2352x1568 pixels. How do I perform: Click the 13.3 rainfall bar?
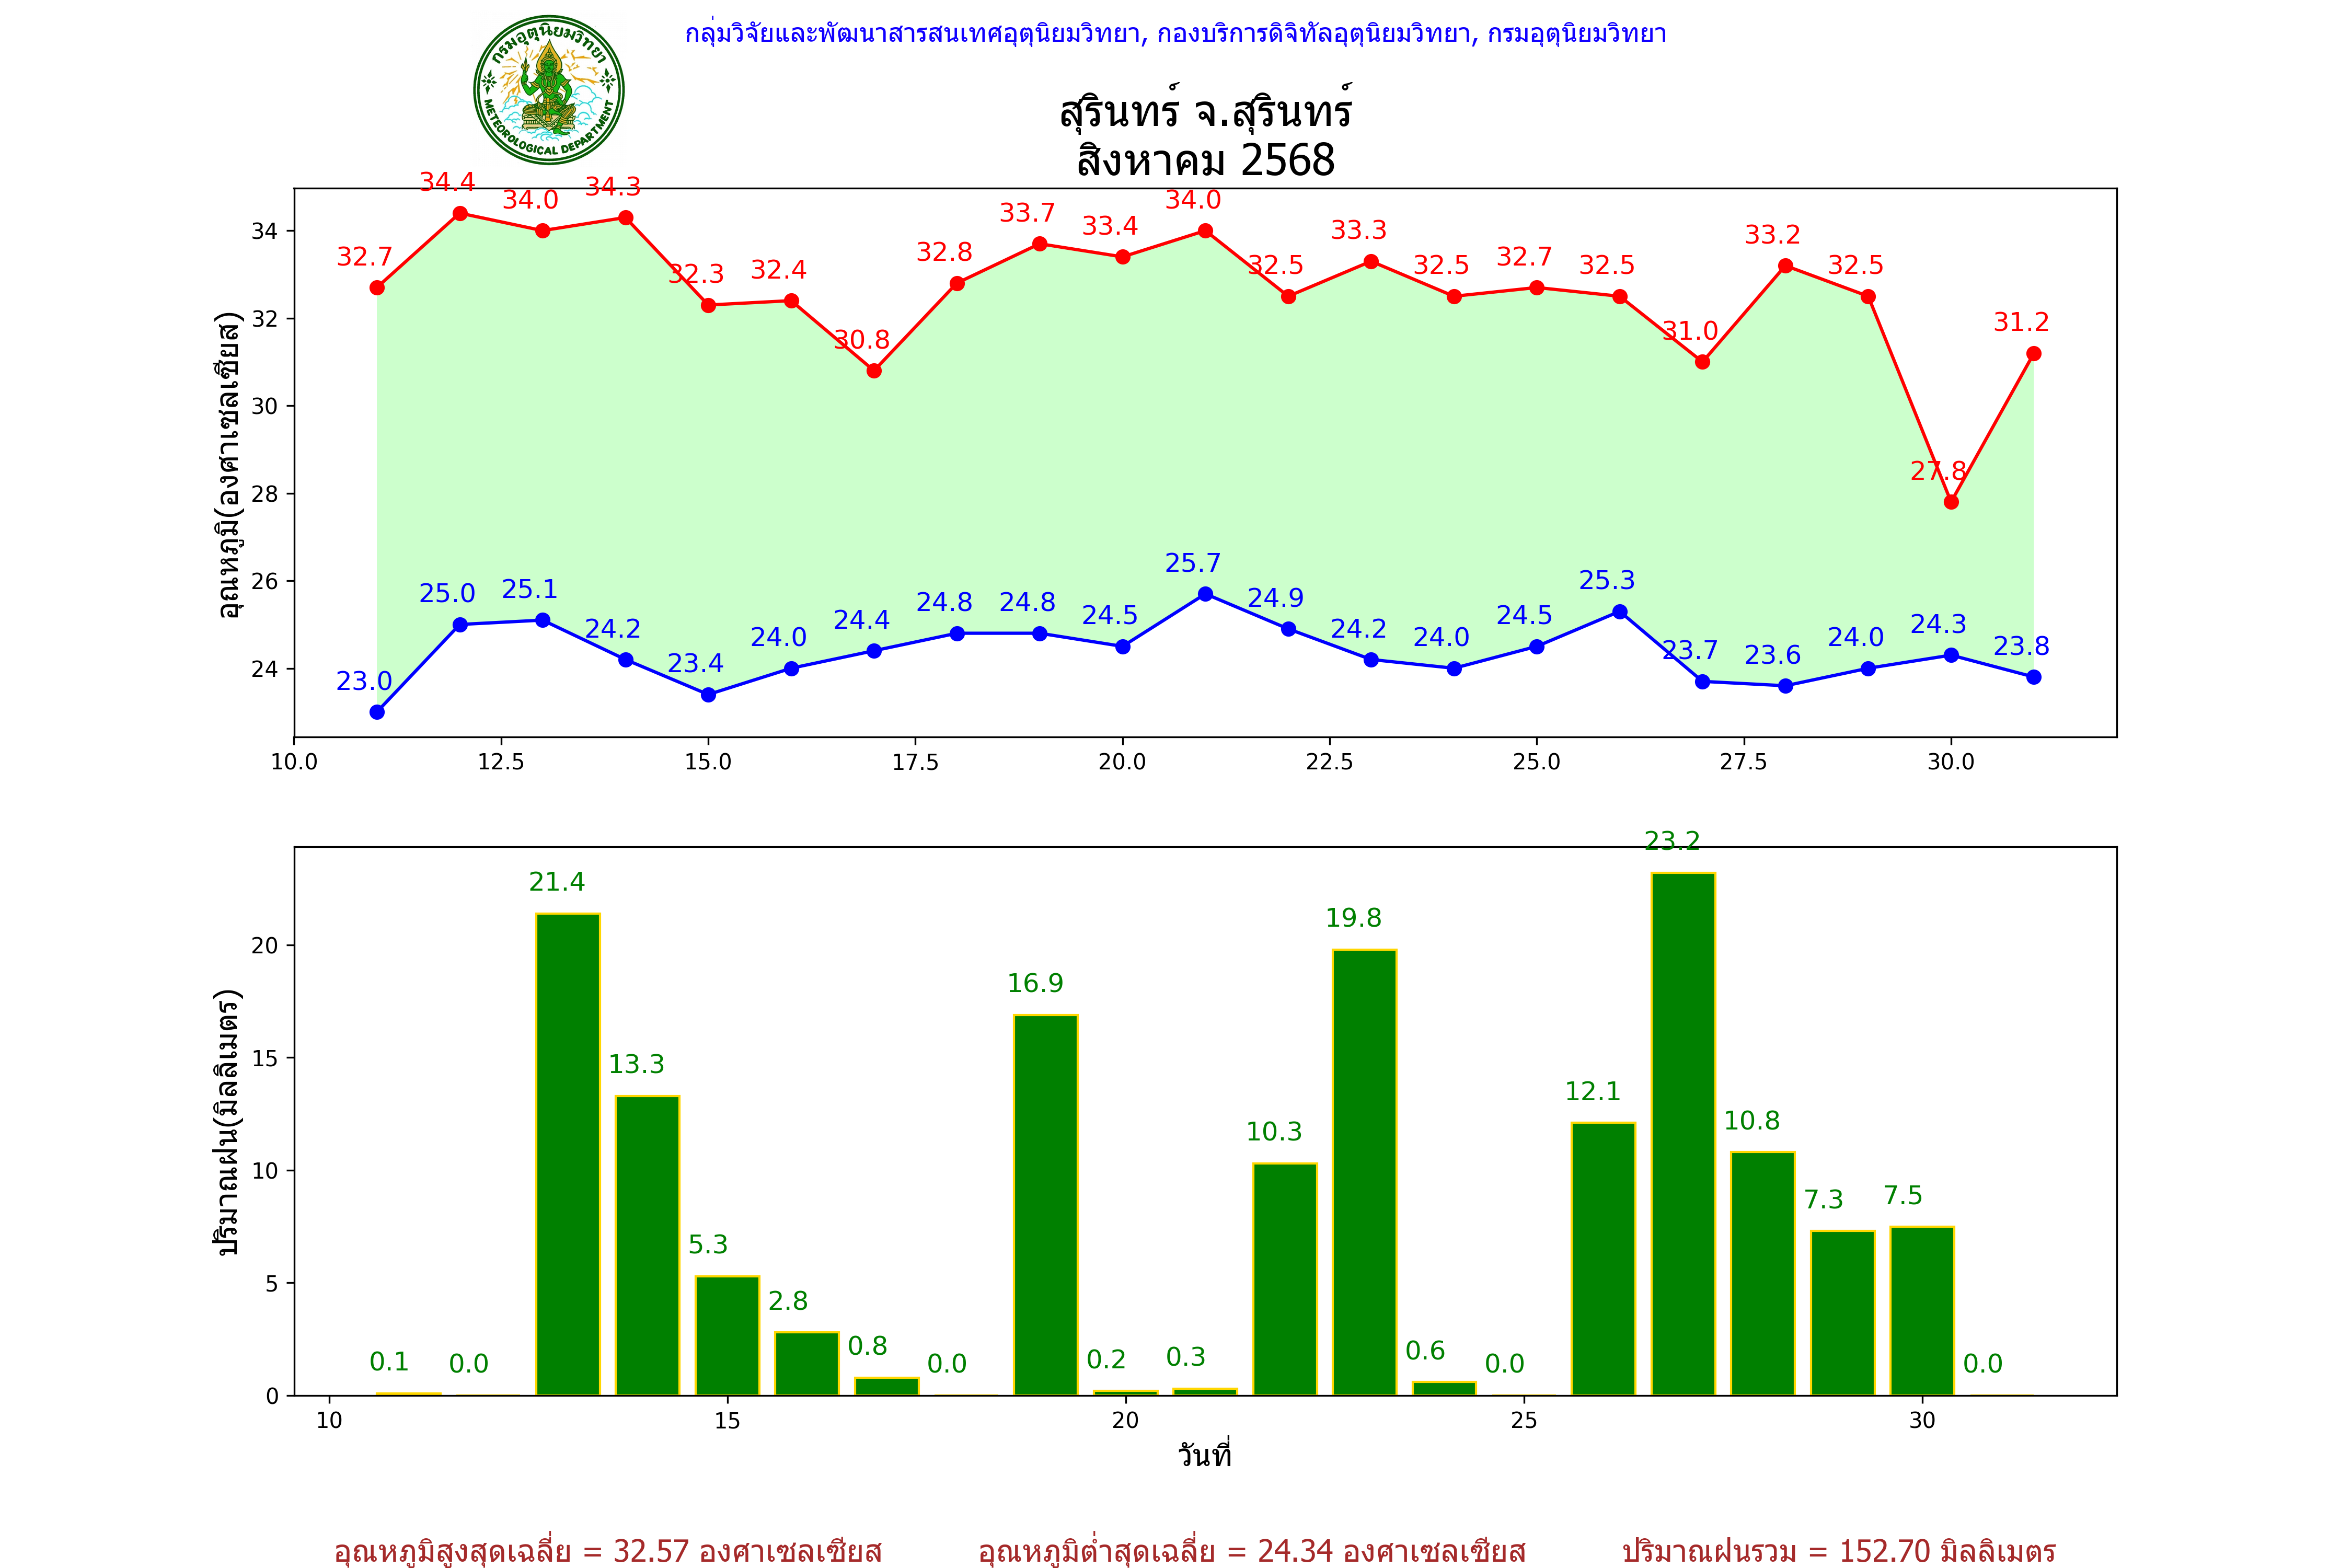[x=647, y=1245]
